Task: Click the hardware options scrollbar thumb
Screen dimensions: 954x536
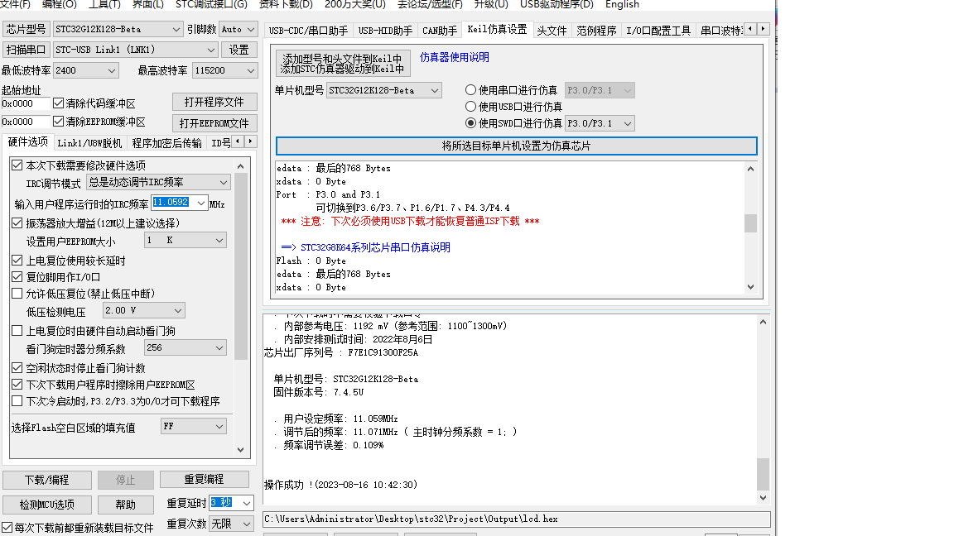Action: tap(241, 266)
